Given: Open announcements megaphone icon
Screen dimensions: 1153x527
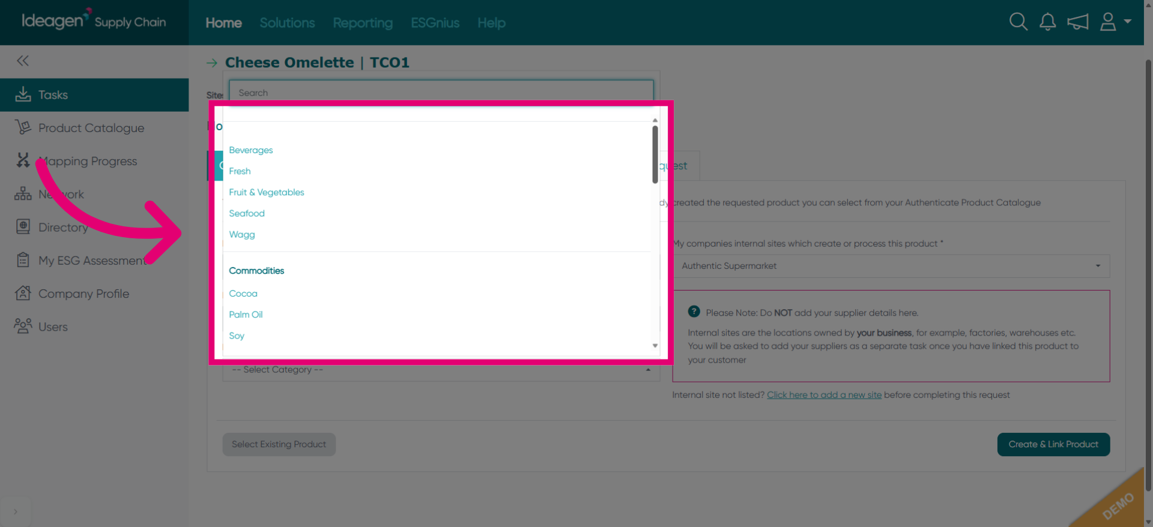Looking at the screenshot, I should click(x=1078, y=22).
